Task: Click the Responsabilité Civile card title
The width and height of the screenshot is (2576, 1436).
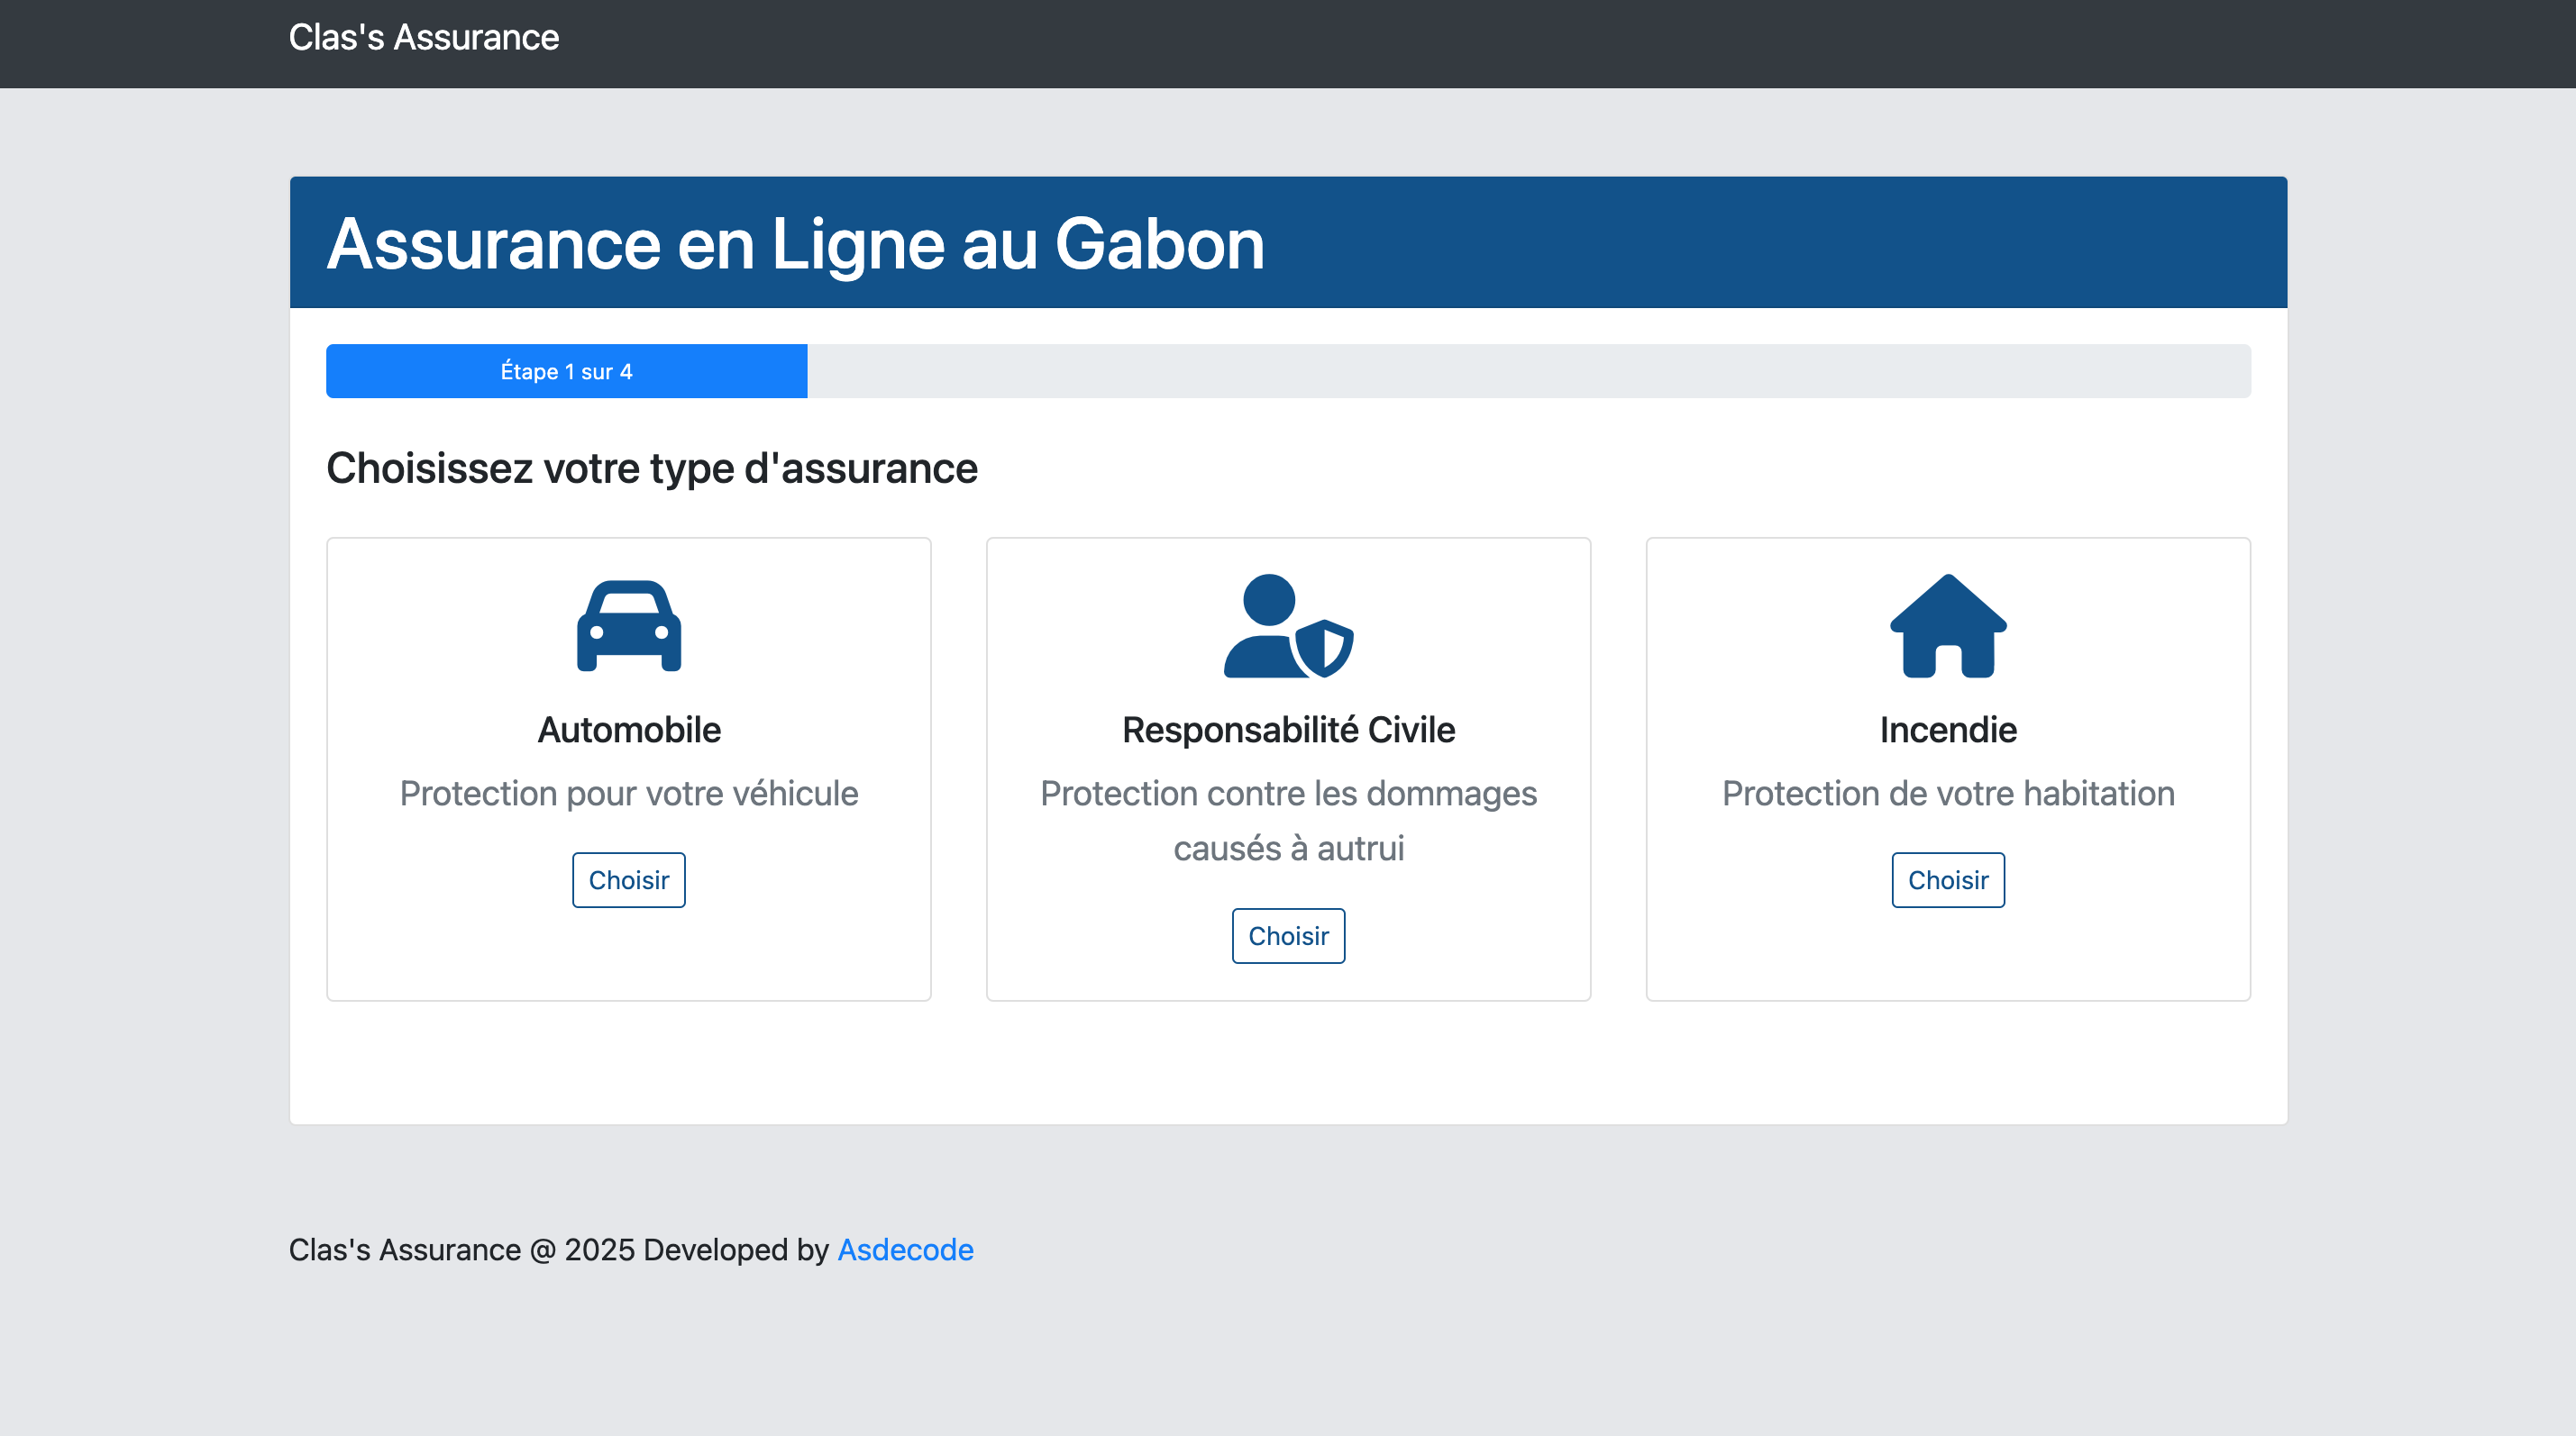Action: coord(1287,730)
